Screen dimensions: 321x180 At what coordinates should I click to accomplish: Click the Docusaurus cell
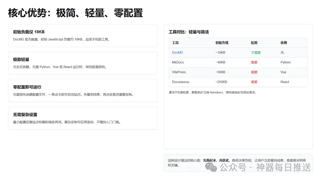pos(181,82)
